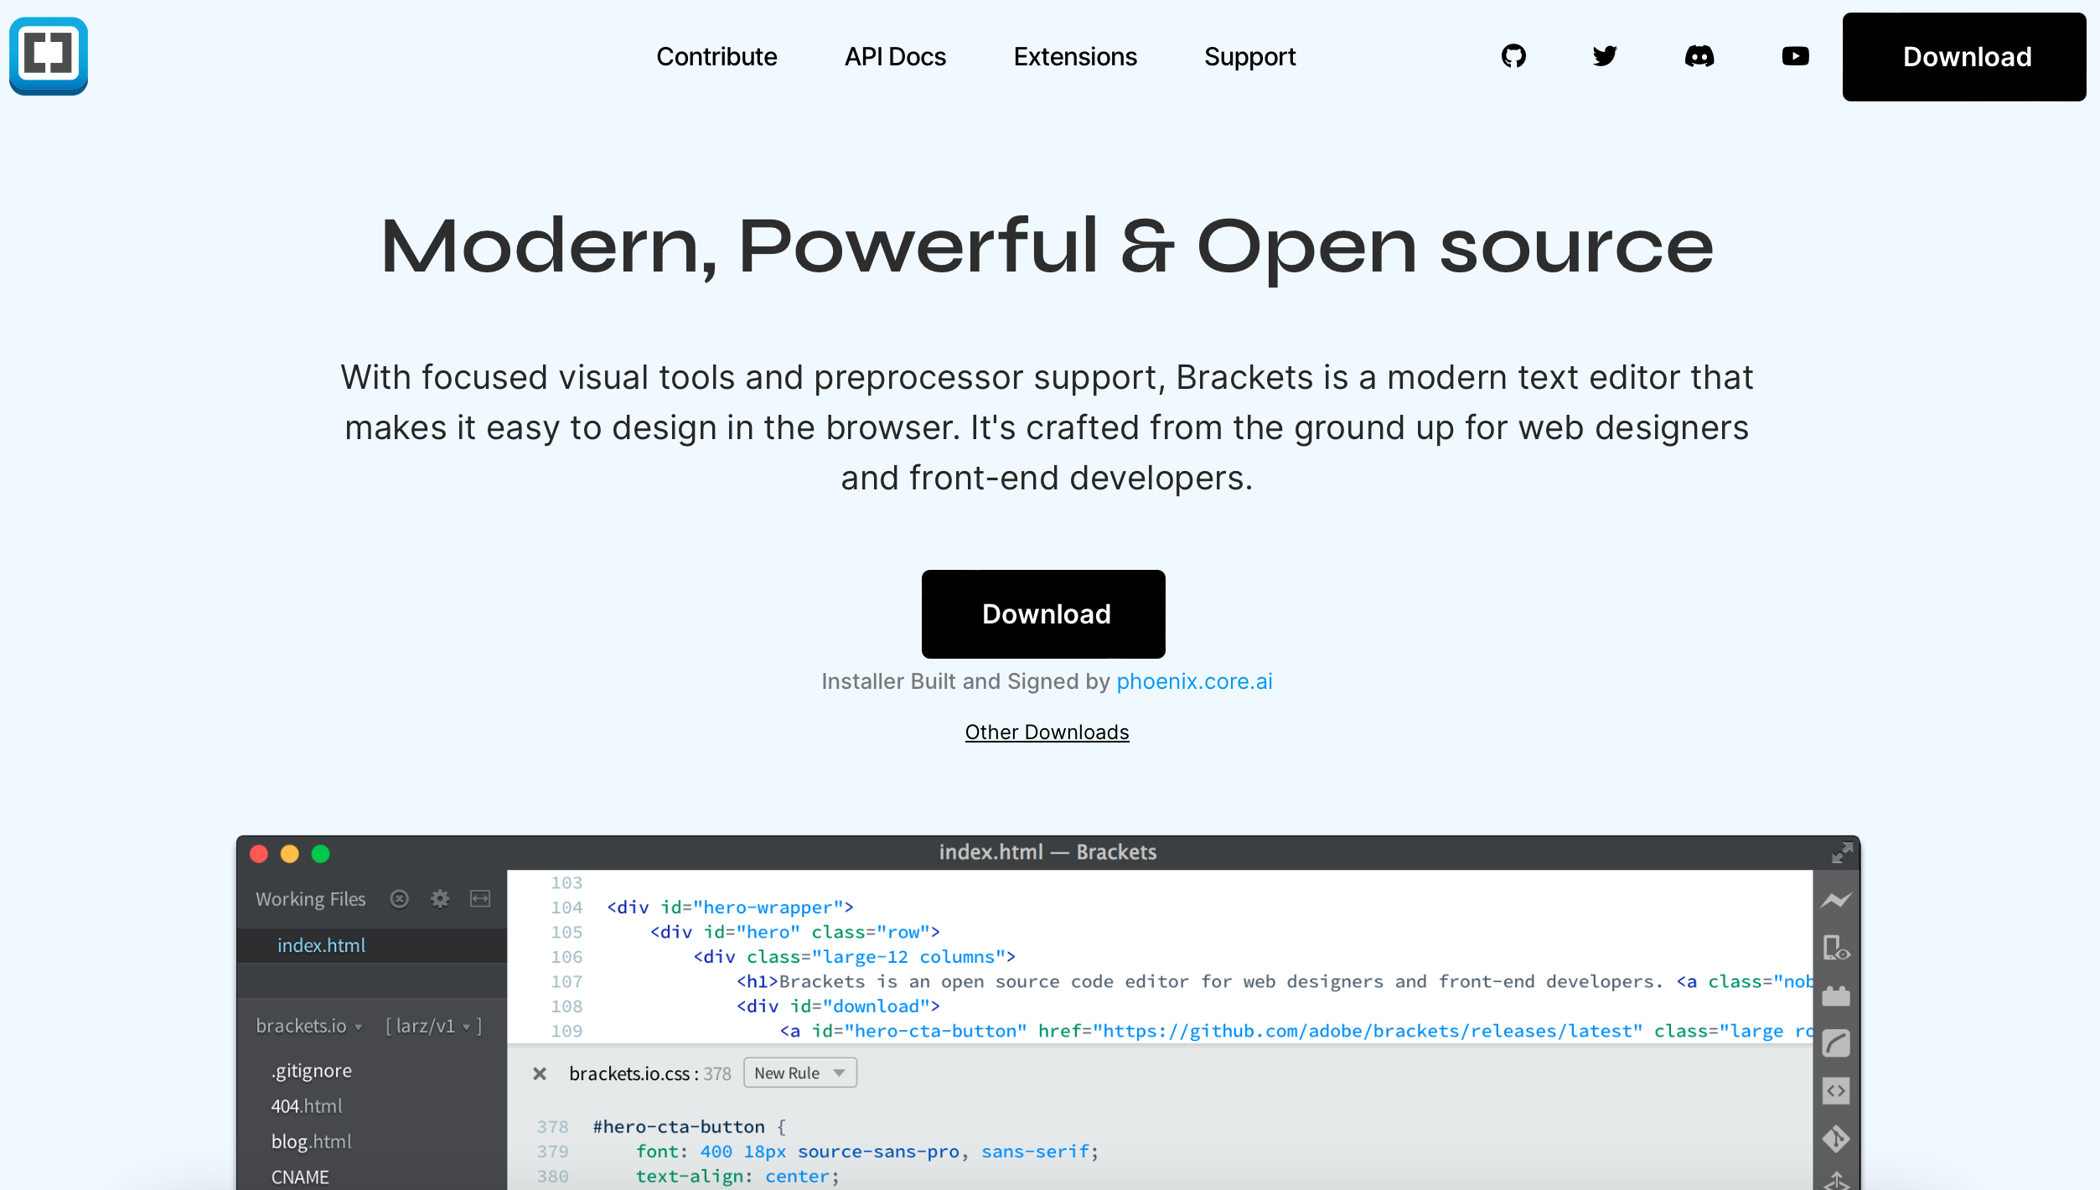The height and width of the screenshot is (1190, 2100).
Task: Open the Git diamond icon
Action: pos(1836,1139)
